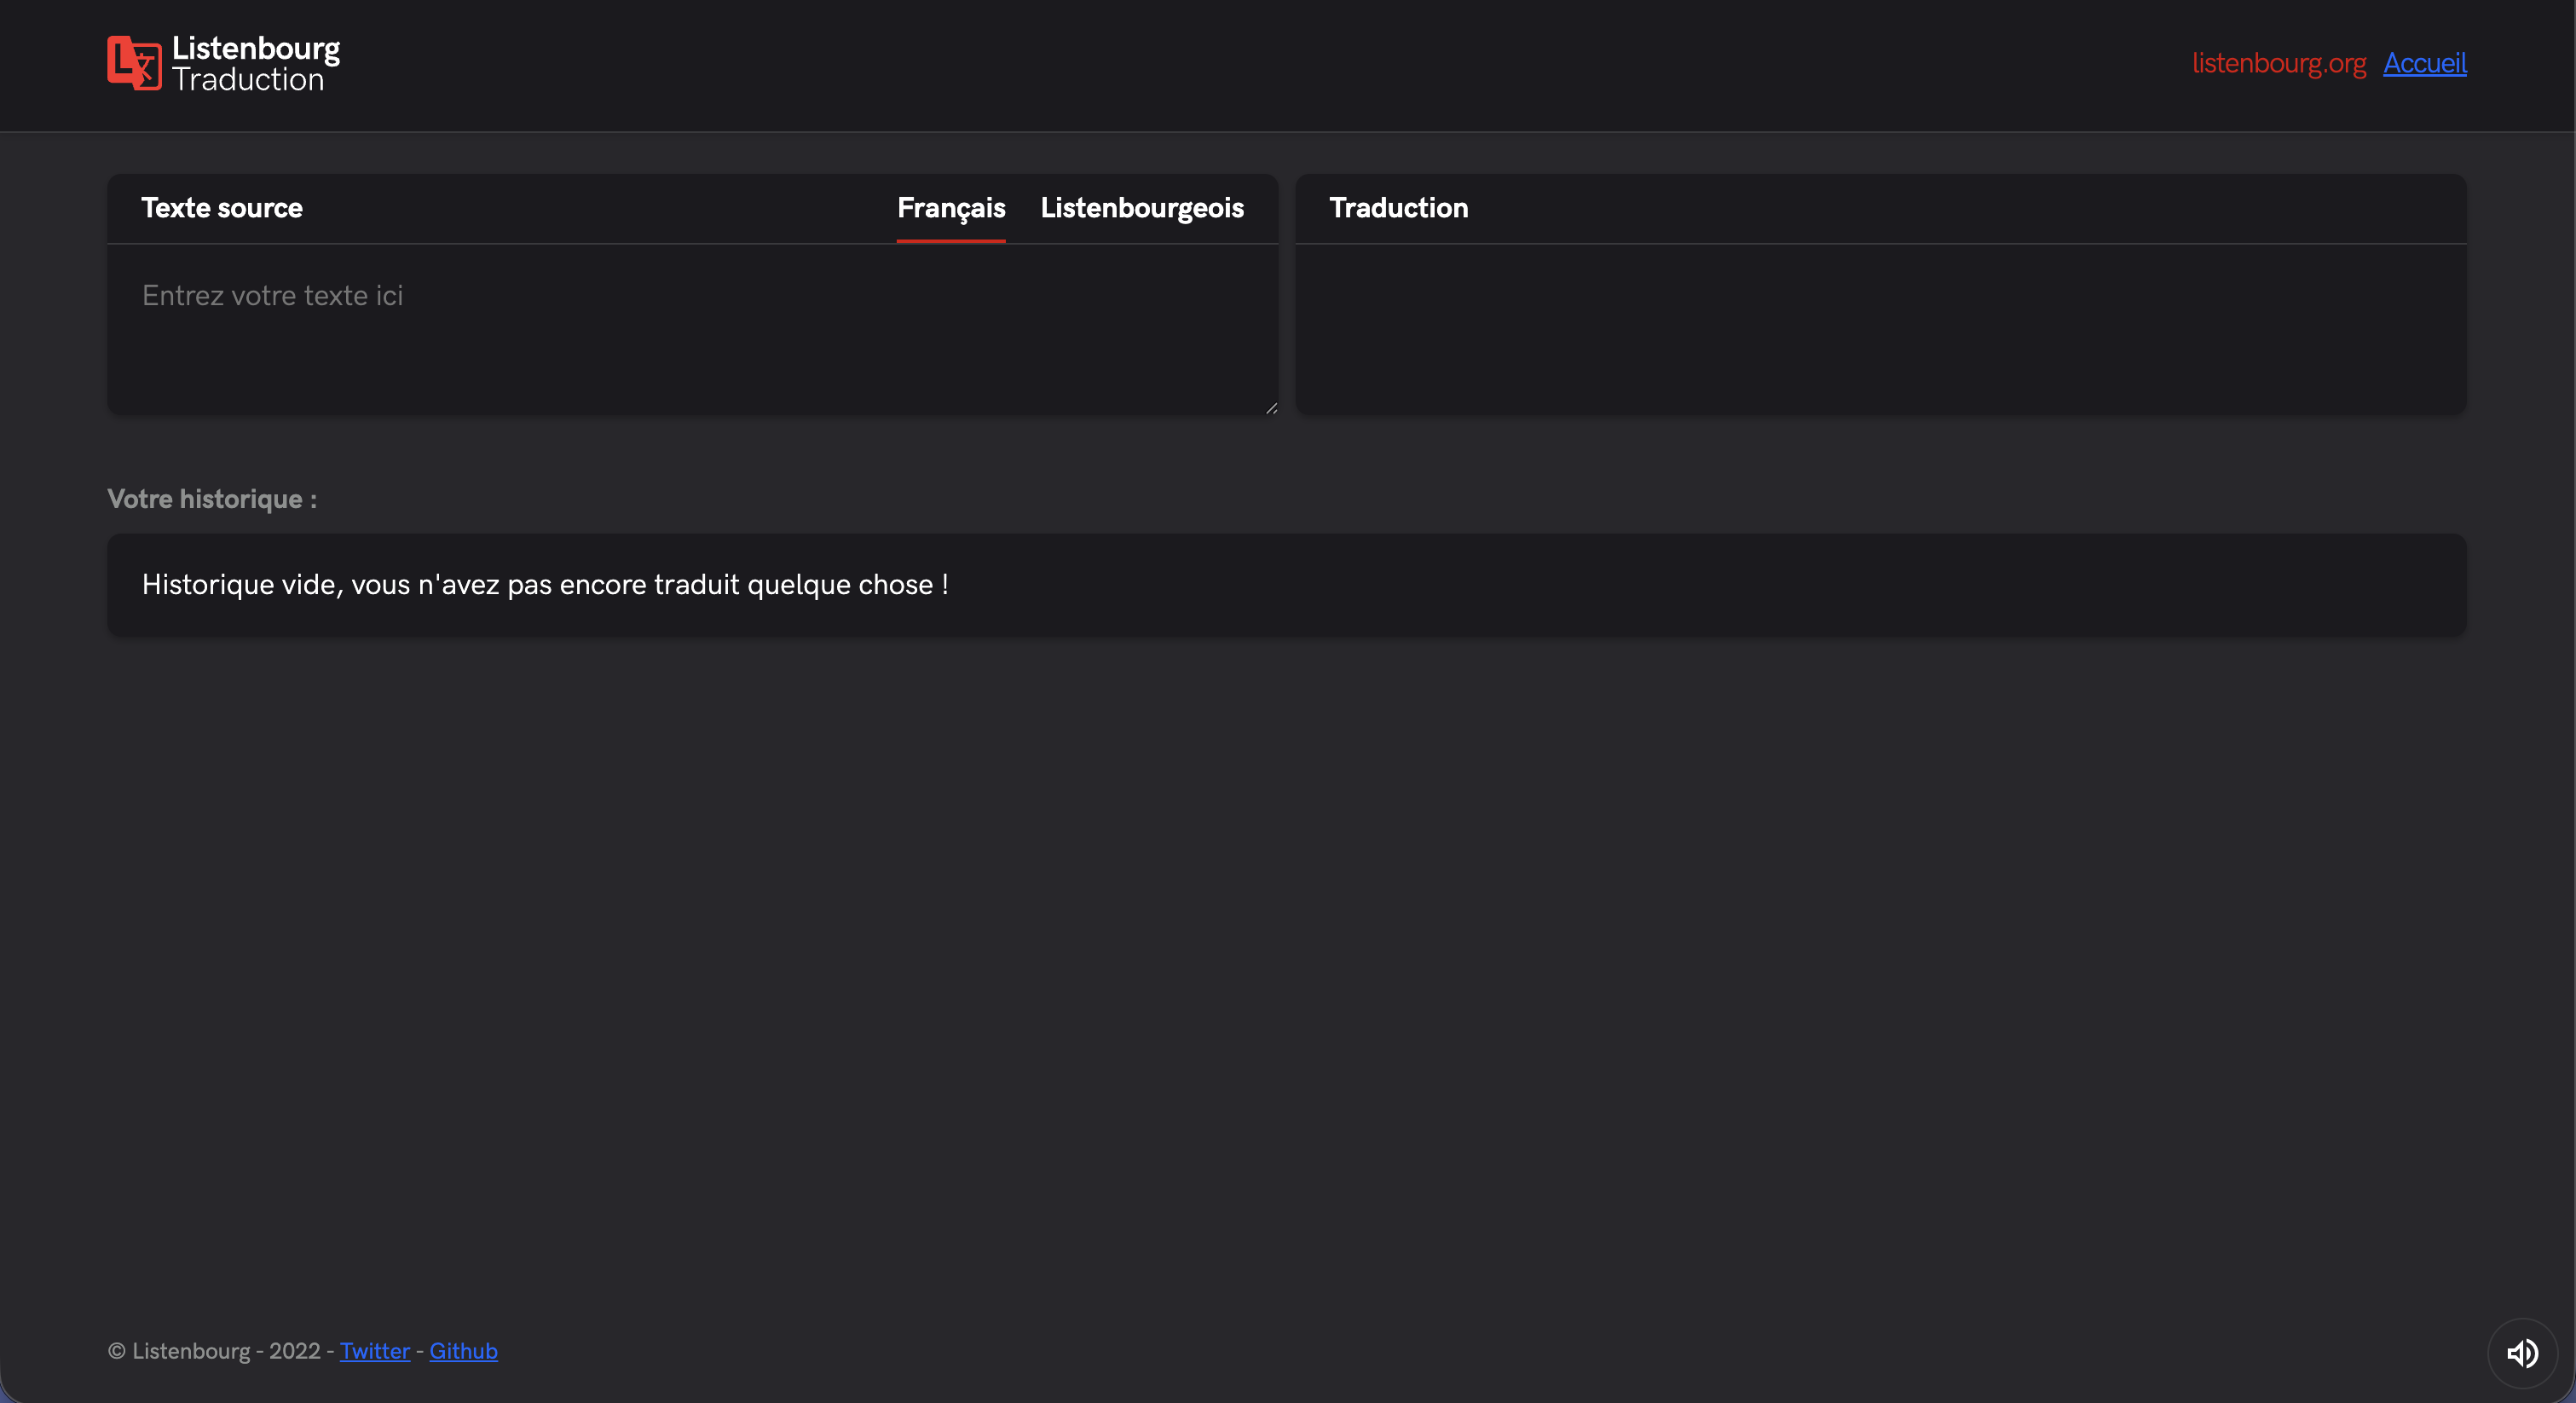
Task: Click the 'Votre historique :' label
Action: 212,499
